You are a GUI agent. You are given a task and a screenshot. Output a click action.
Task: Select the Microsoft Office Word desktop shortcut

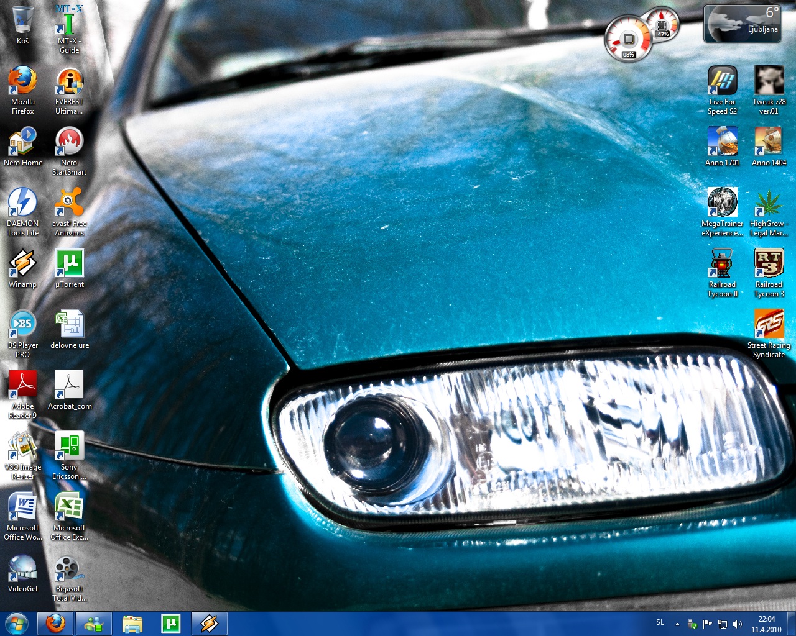pos(23,517)
